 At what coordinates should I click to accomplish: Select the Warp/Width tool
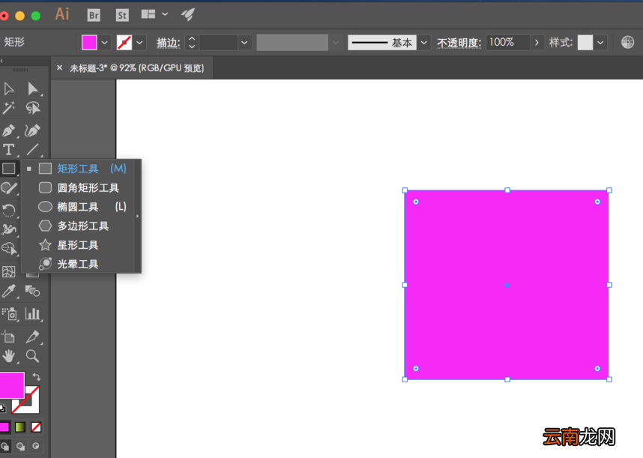pos(8,229)
